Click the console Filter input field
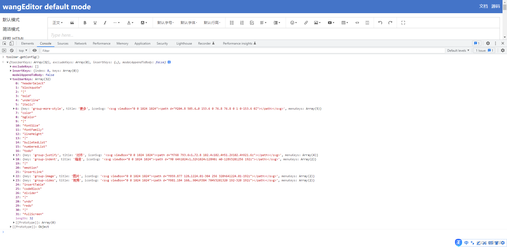The width and height of the screenshot is (507, 247). pos(243,51)
